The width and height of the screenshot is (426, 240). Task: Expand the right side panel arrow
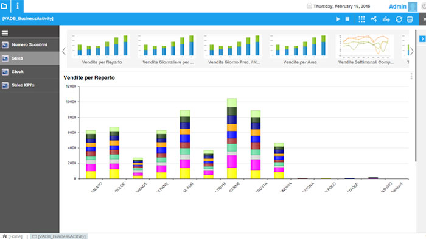pos(422,39)
